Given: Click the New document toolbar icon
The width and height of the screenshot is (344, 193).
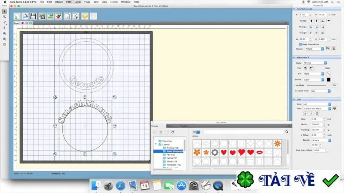Looking at the screenshot, I should (17, 16).
